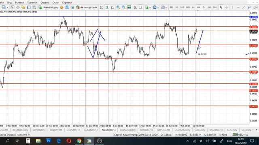The height and width of the screenshot is (145, 259).
Task: Switch to the USDRUR,Daily chart tab
Action: pos(183,130)
